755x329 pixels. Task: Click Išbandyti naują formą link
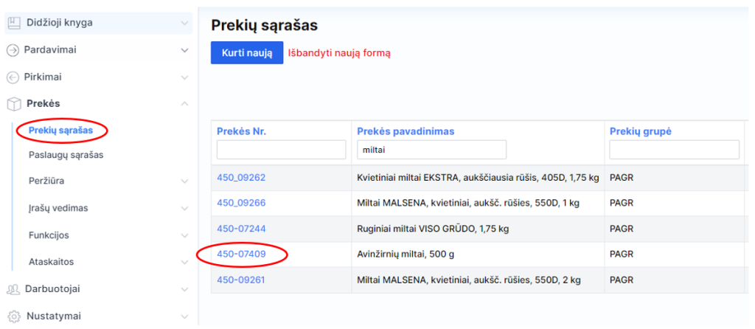340,53
